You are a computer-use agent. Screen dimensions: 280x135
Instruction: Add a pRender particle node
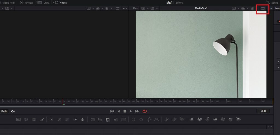[182, 119]
